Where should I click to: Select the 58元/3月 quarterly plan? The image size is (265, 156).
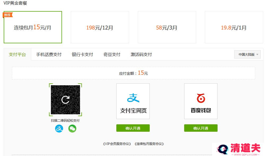point(167,27)
